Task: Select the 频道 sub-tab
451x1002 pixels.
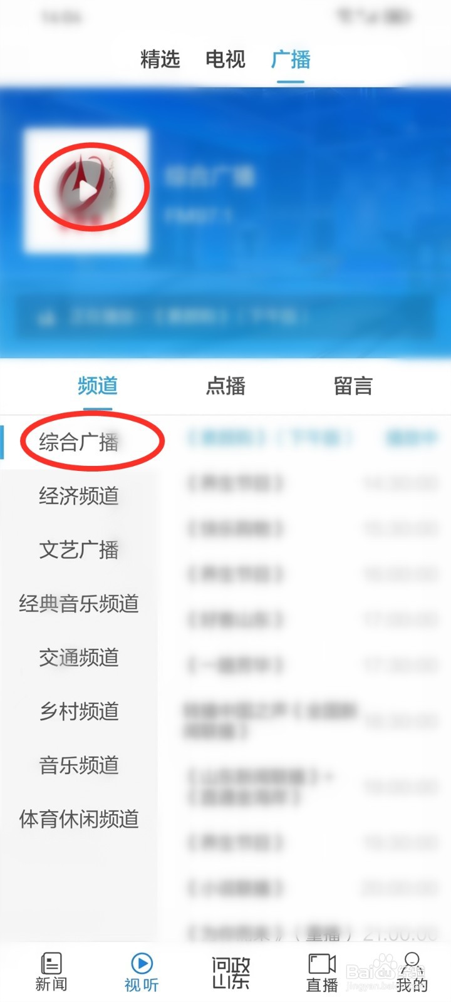Action: pyautogui.click(x=98, y=386)
